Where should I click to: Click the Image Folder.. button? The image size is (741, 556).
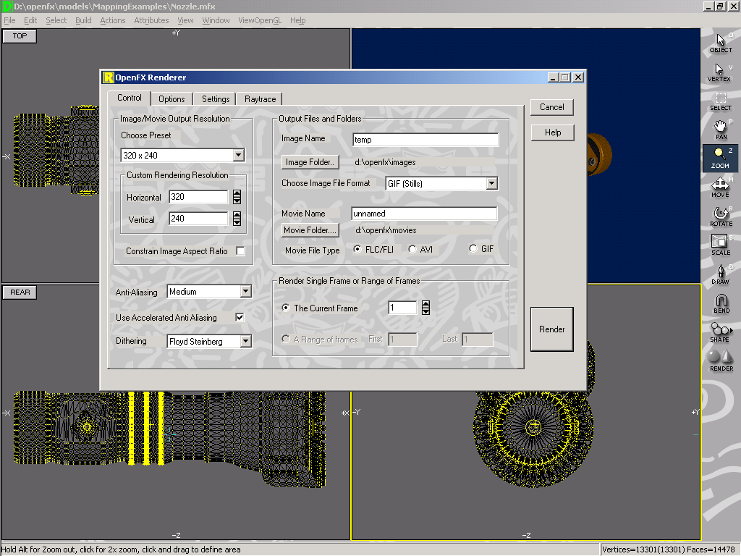click(310, 162)
